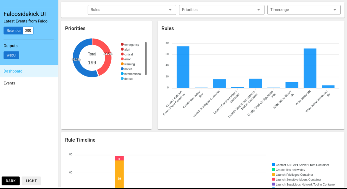
Task: Switch to Dark theme
Action: [x=11, y=181]
